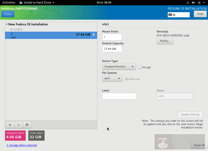Click the Available Space 4.06 GiB box
The width and height of the screenshot is (208, 151).
(x=15, y=136)
